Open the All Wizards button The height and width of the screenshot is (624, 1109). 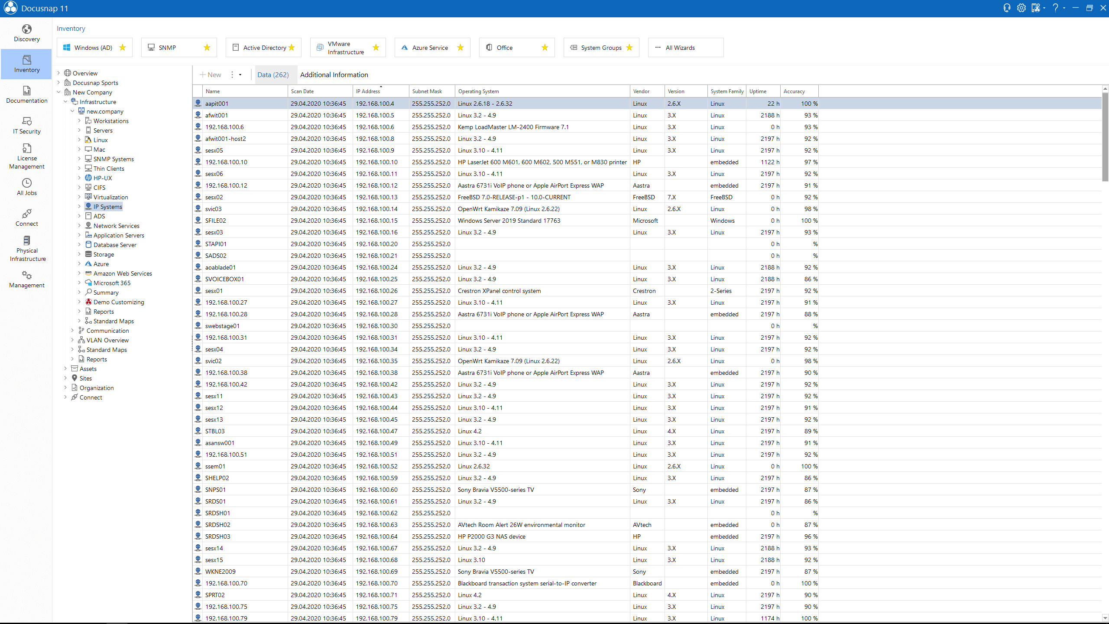(686, 48)
